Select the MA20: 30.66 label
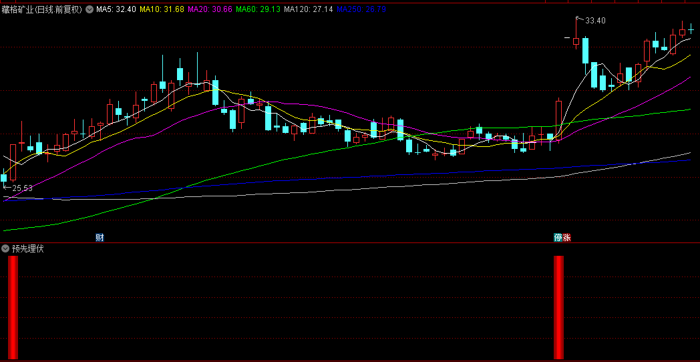This screenshot has width=700, height=362. [210, 9]
